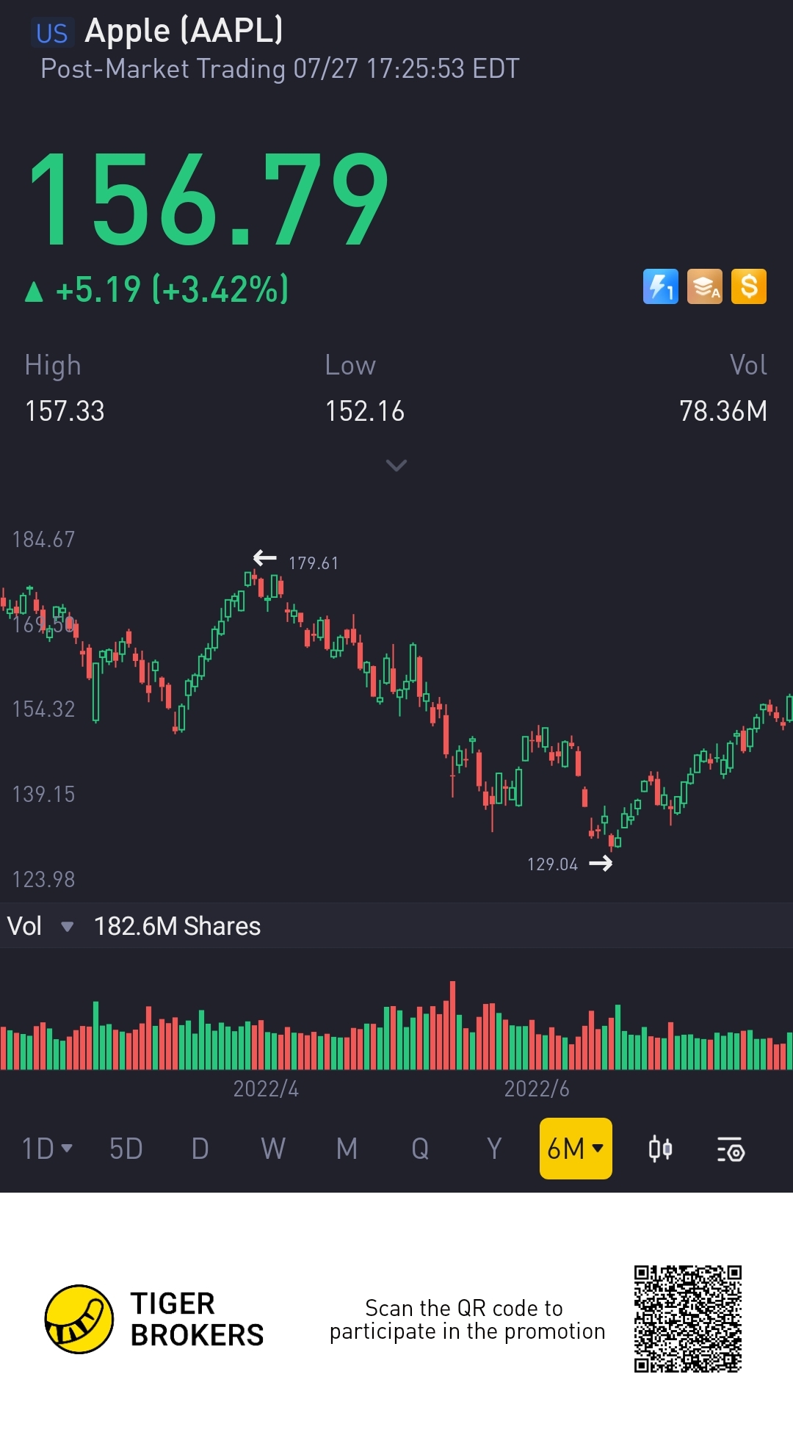Screen dimensions: 793x1446
Task: Tap the yellow dollar sign icon
Action: click(x=748, y=286)
